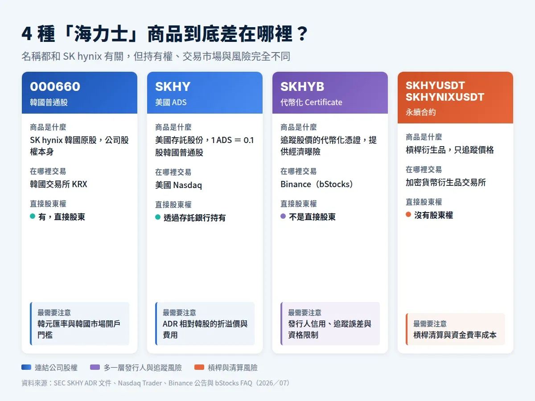Image resolution: width=535 pixels, height=401 pixels.
Task: Click the text 沒有股東權
Action: (x=433, y=215)
